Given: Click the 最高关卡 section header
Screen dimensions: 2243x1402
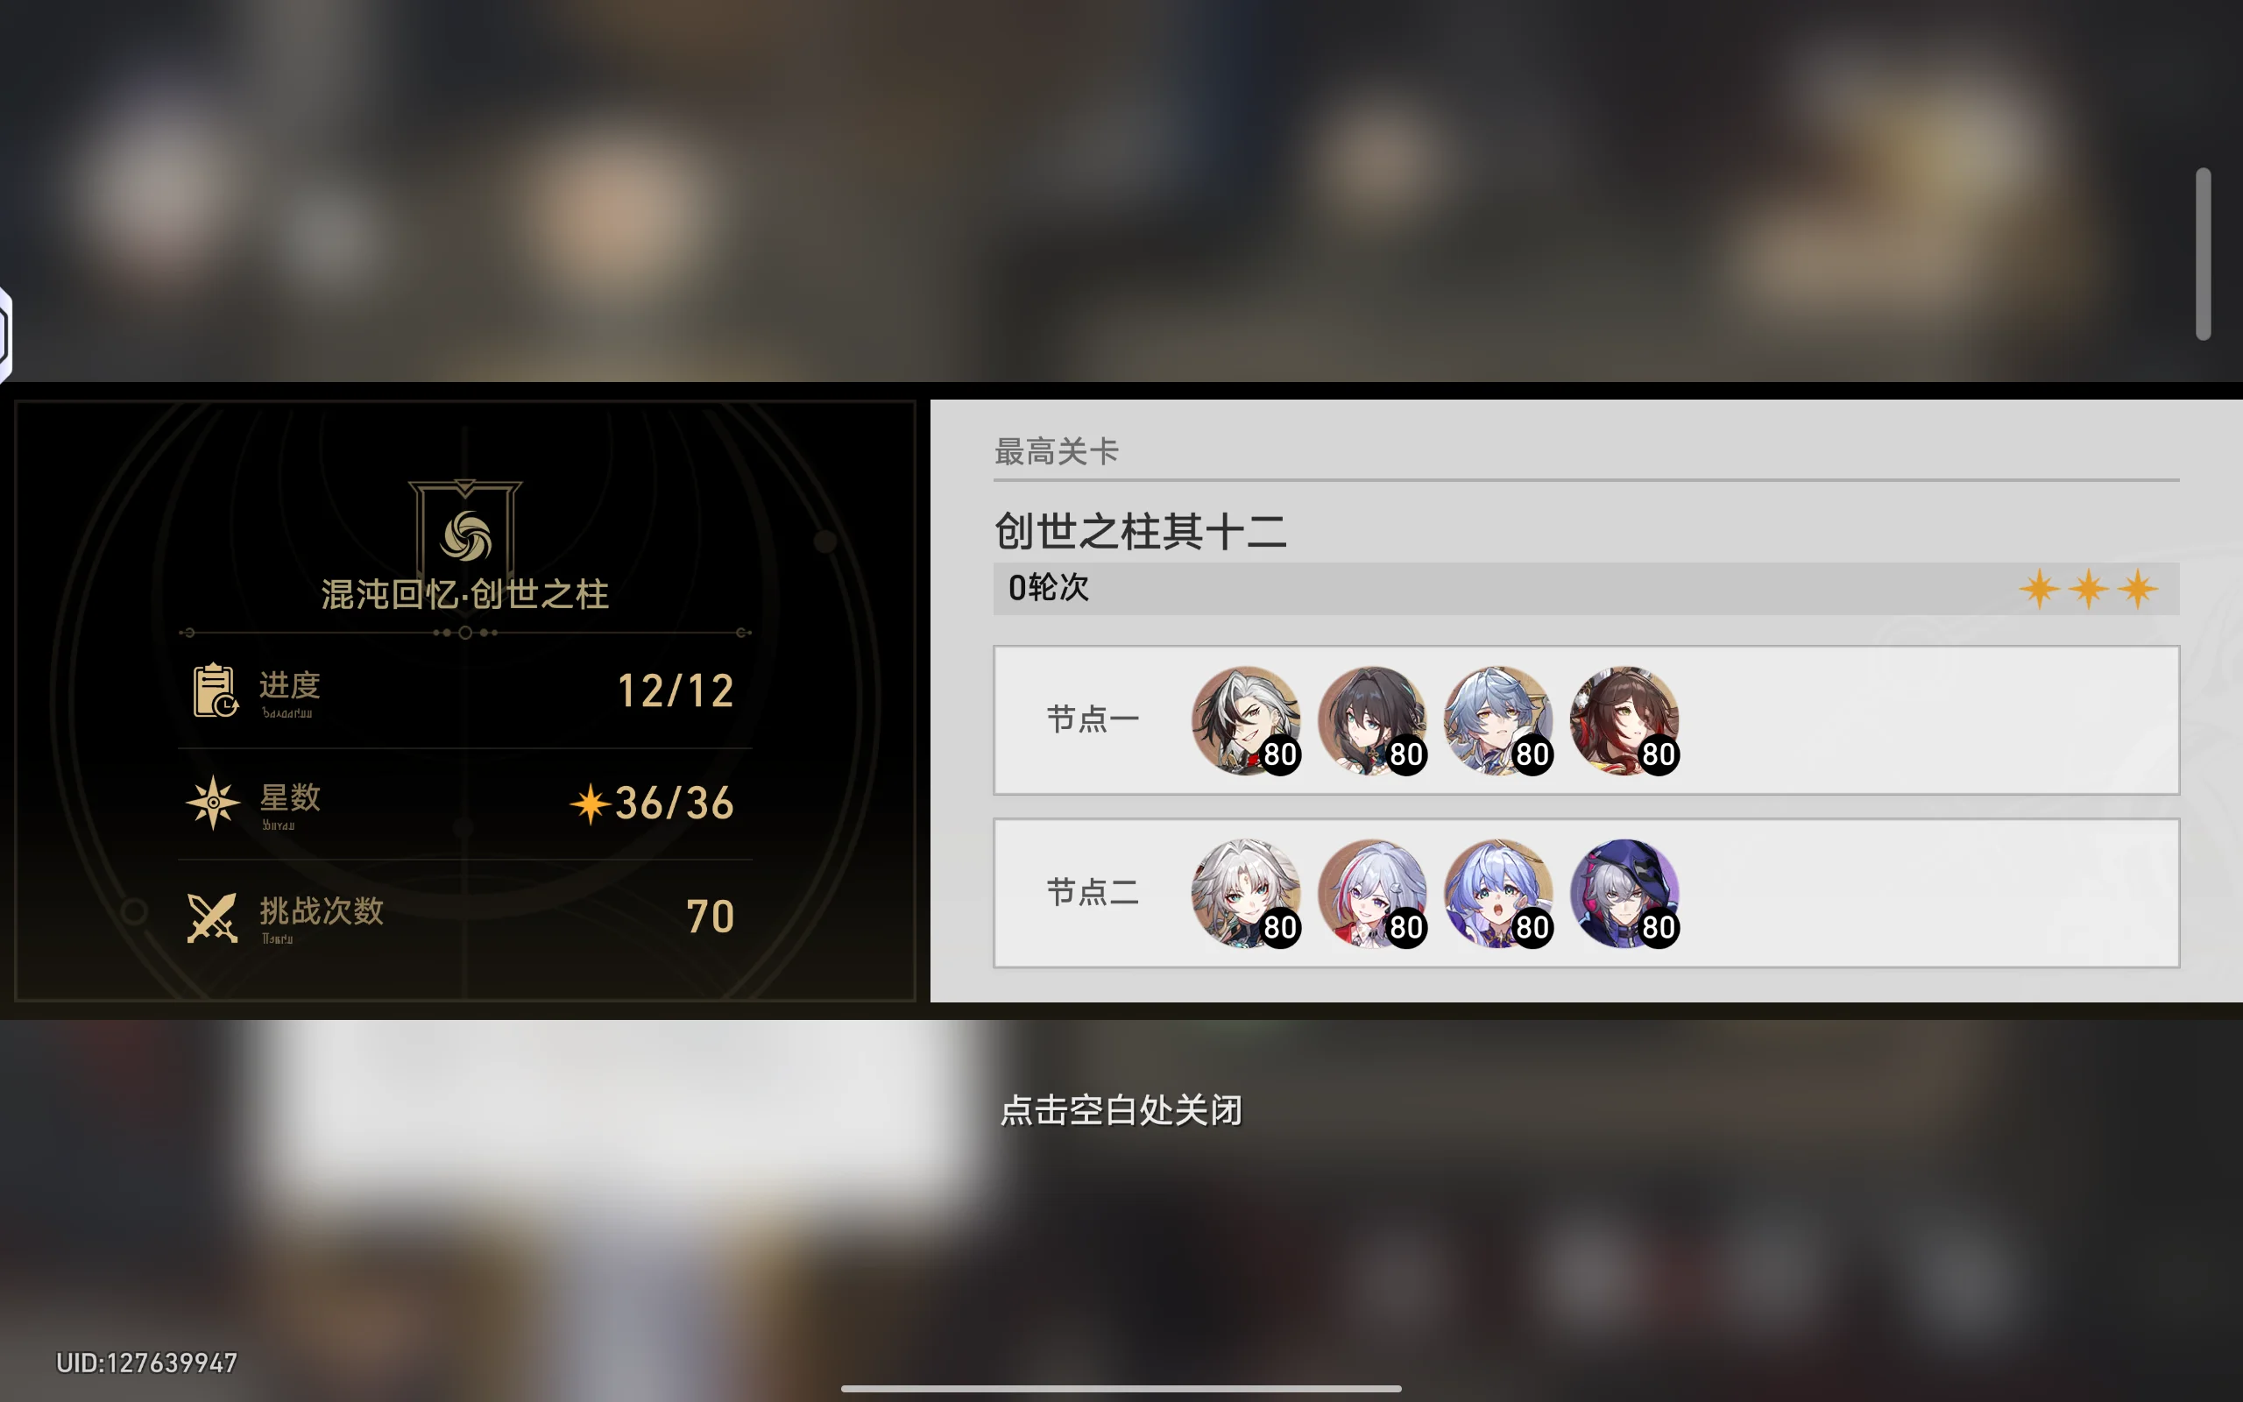Looking at the screenshot, I should pyautogui.click(x=1056, y=451).
